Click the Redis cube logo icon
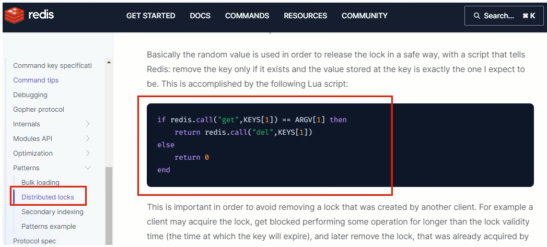Image resolution: width=547 pixels, height=247 pixels. (x=14, y=15)
